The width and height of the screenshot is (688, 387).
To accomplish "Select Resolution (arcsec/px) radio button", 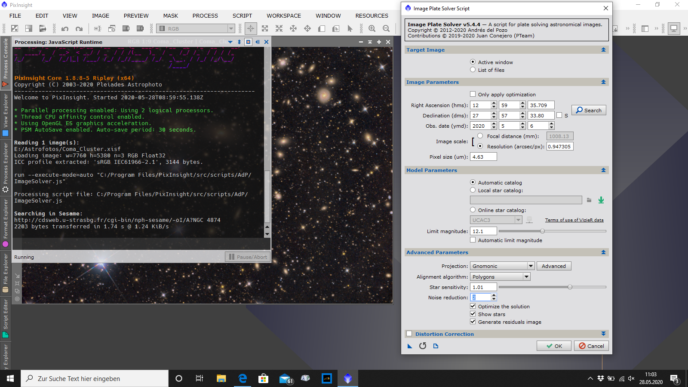I will [480, 146].
